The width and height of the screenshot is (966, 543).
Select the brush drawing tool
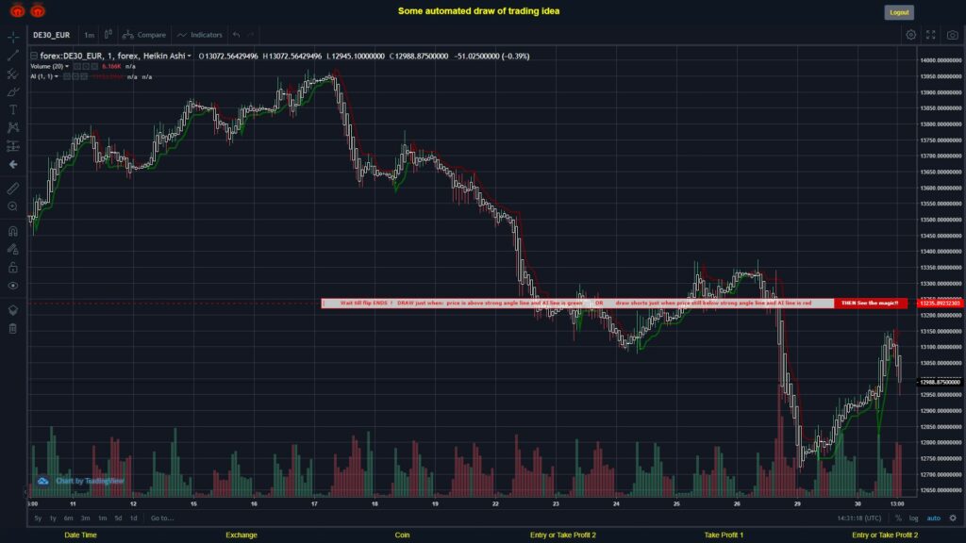(x=13, y=91)
